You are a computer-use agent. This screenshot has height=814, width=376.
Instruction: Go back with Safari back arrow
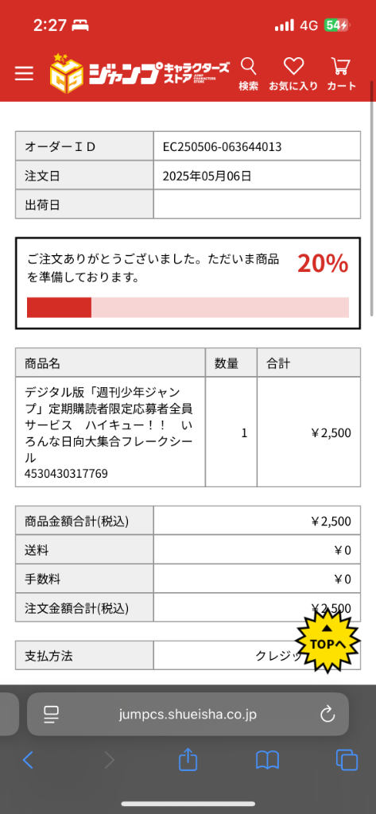(28, 761)
